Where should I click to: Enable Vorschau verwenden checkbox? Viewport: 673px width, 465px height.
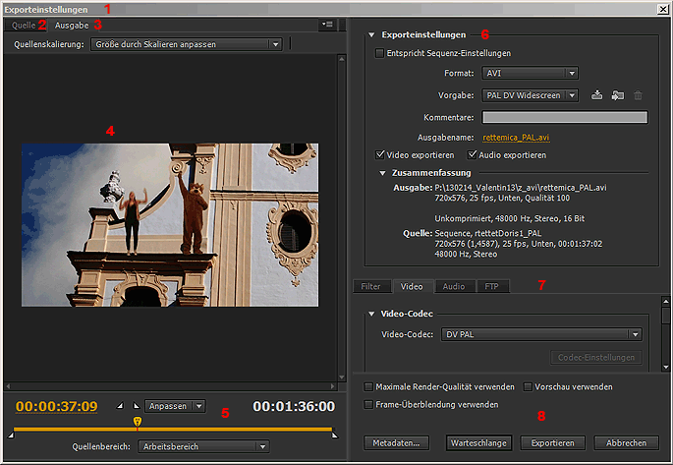click(528, 387)
